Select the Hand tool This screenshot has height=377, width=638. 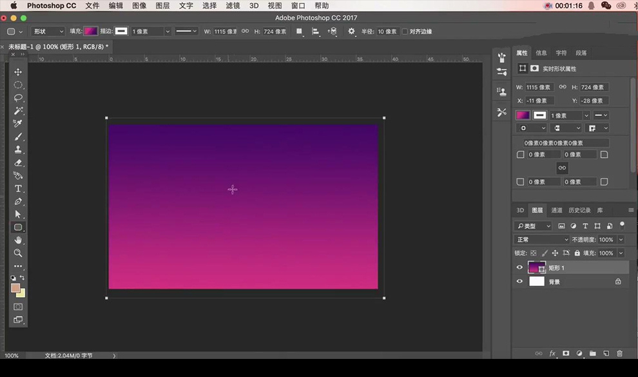click(18, 240)
